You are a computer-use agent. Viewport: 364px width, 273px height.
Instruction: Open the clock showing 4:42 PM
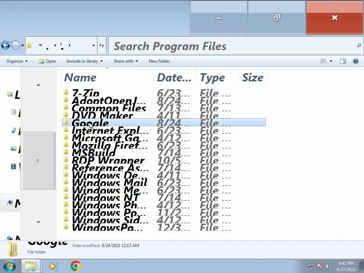(x=346, y=266)
